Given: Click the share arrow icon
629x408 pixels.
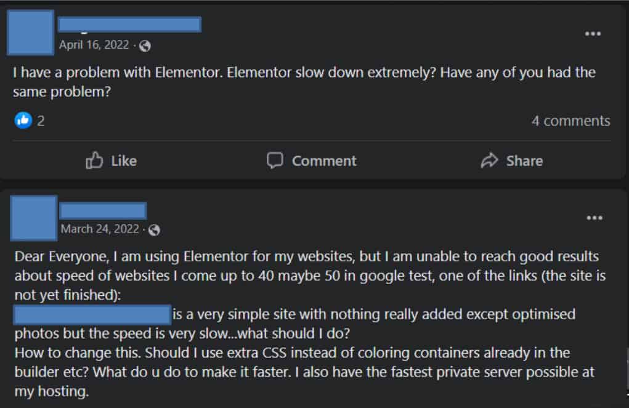Looking at the screenshot, I should (x=489, y=161).
